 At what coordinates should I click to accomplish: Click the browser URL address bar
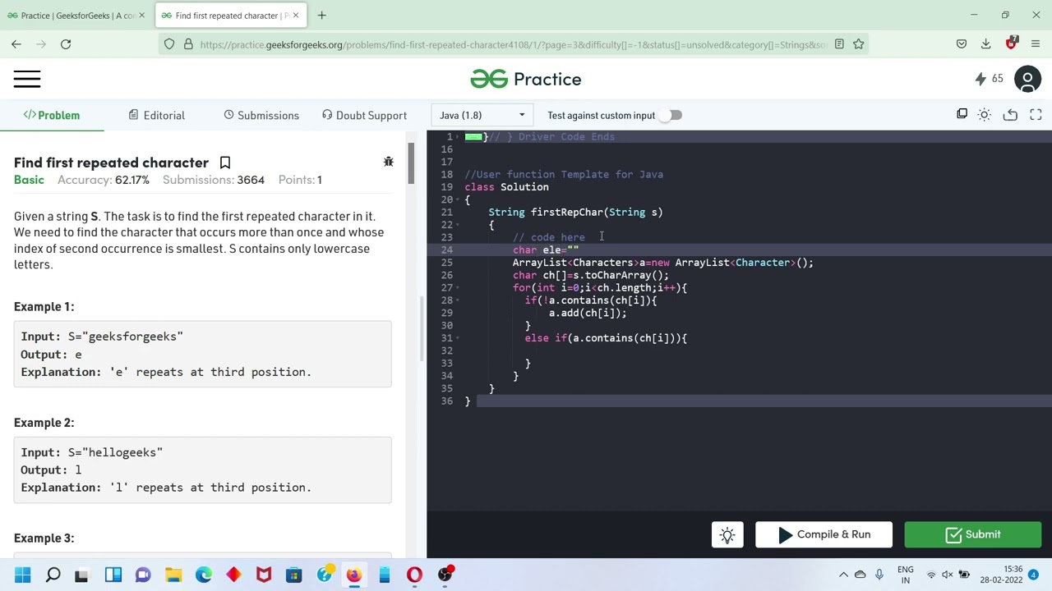[513, 44]
